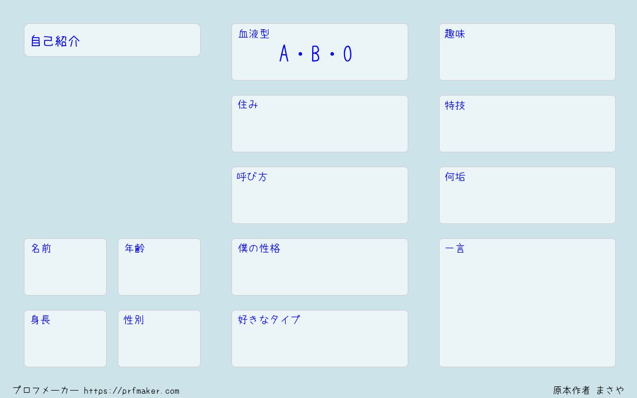Click the 特技 special skill box

click(527, 124)
